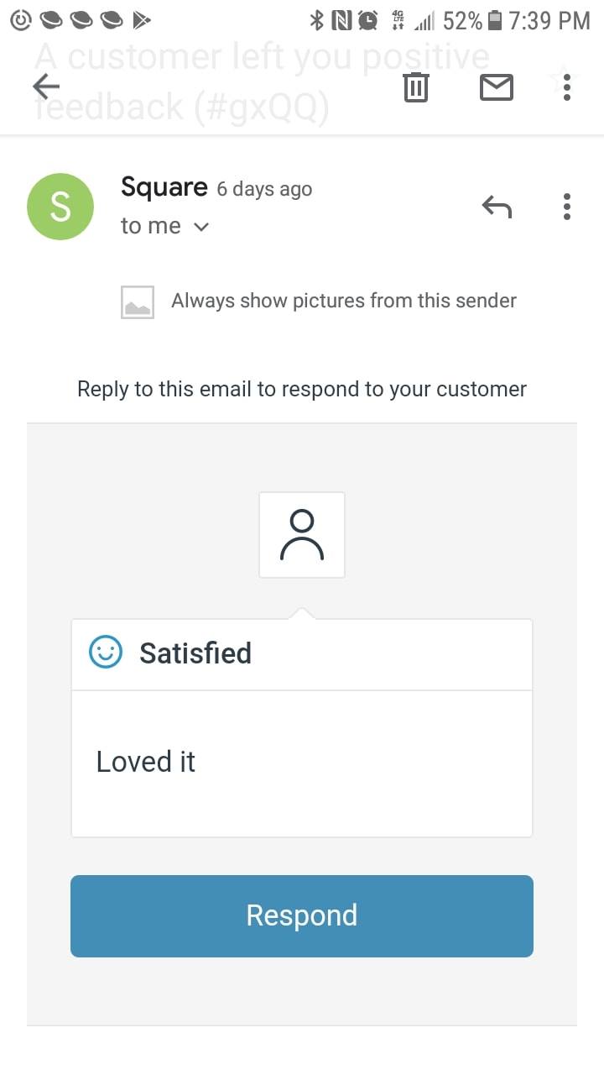
Task: Reply using the curved arrow icon
Action: point(497,206)
